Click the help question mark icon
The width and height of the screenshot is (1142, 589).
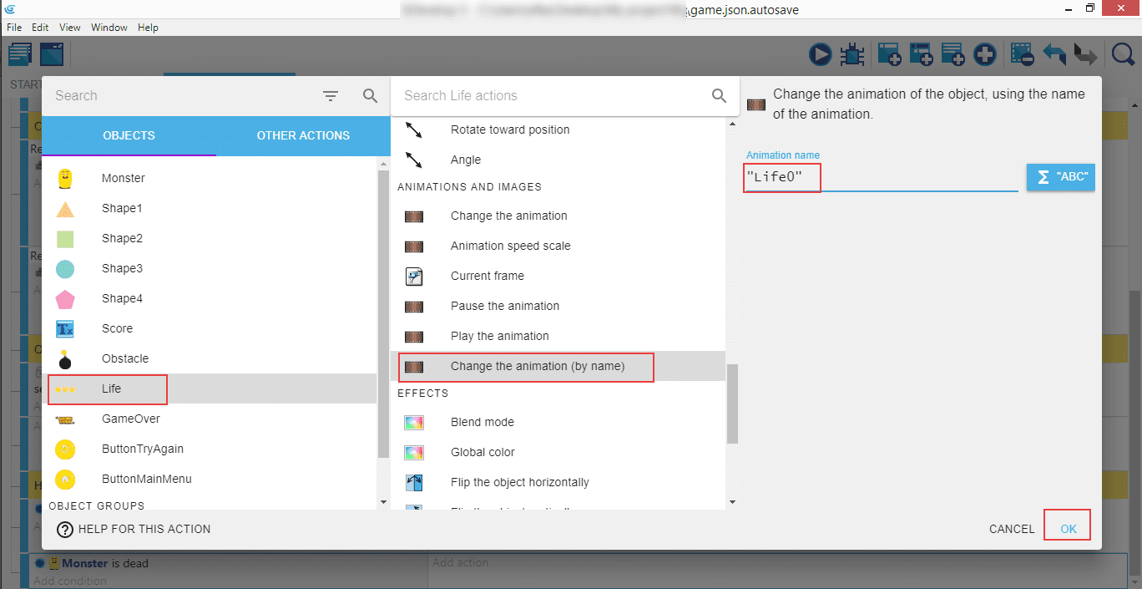65,529
